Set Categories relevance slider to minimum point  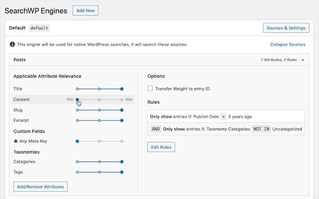pos(77,162)
